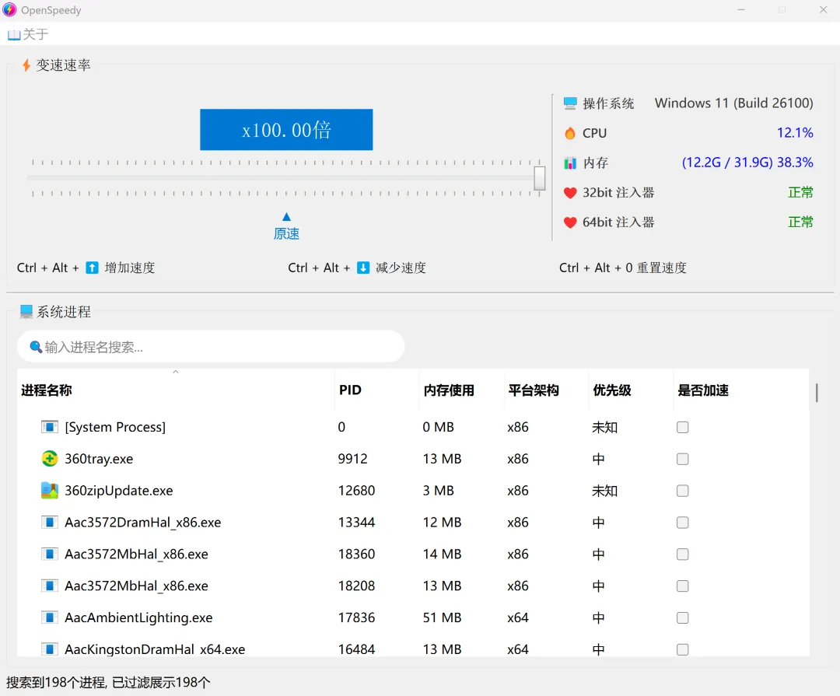The width and height of the screenshot is (840, 696).
Task: Click the 64bit 注入器 正常 status
Action: [800, 222]
